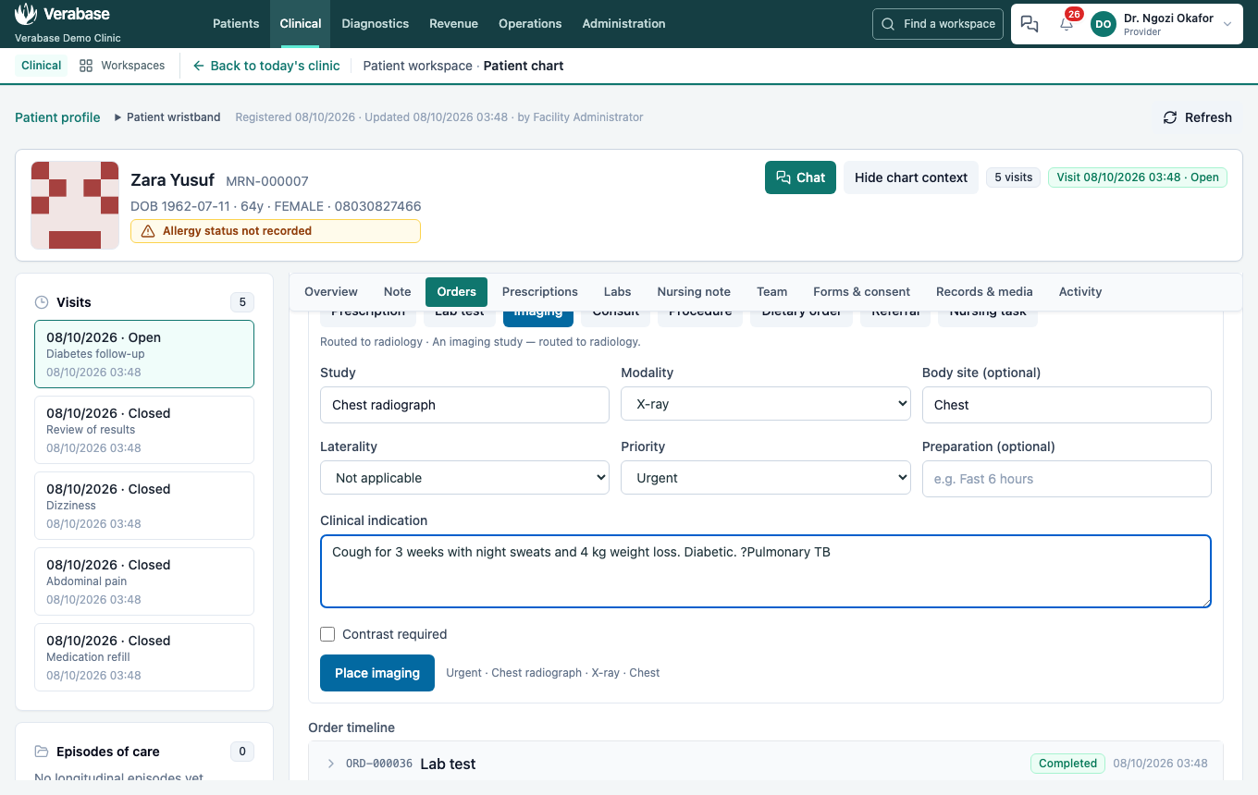Click the Visit 08/10/2026 03:48 Open badge

tap(1138, 177)
